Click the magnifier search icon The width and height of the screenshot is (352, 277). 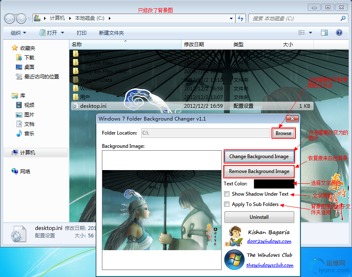[343, 19]
